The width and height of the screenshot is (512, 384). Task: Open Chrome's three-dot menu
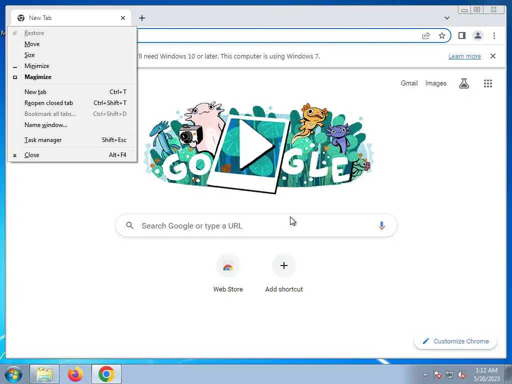(x=494, y=35)
